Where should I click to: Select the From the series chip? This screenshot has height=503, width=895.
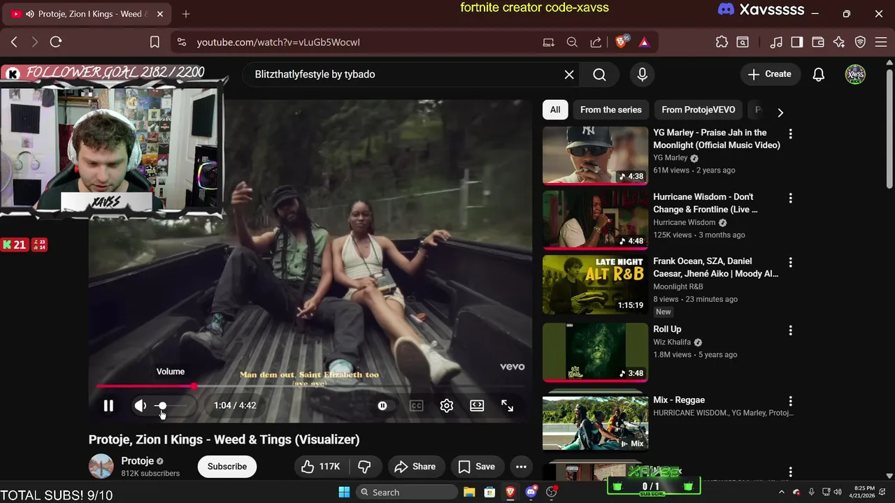(610, 110)
